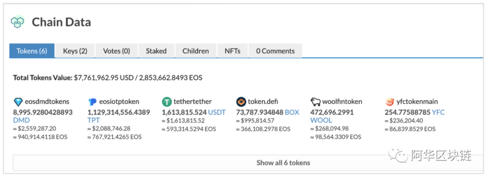Open the NFTs tab
Image resolution: width=487 pixels, height=177 pixels.
[233, 51]
